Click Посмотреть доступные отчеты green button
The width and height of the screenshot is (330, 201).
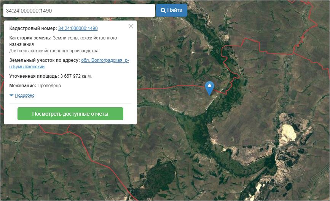tap(70, 114)
